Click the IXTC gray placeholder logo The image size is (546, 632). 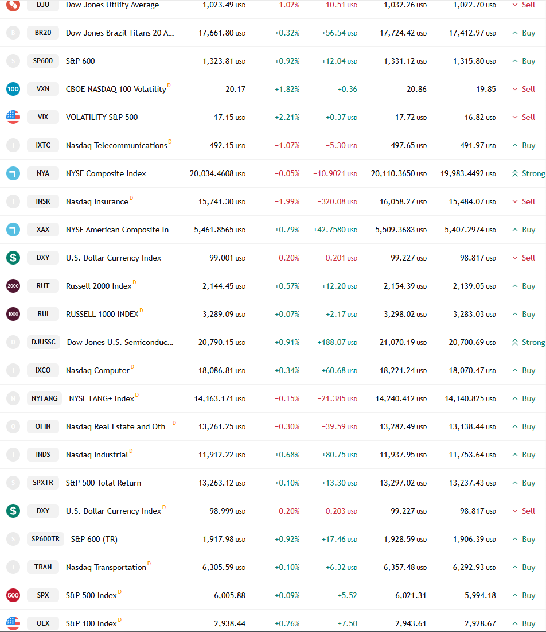pyautogui.click(x=13, y=145)
